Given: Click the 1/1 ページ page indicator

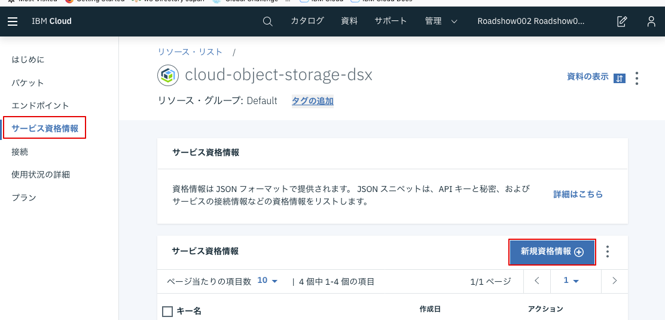Looking at the screenshot, I should coord(491,281).
